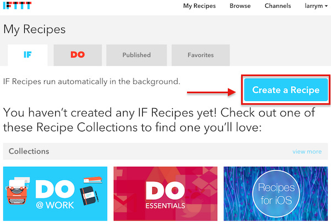Select the IF tab

[28, 55]
